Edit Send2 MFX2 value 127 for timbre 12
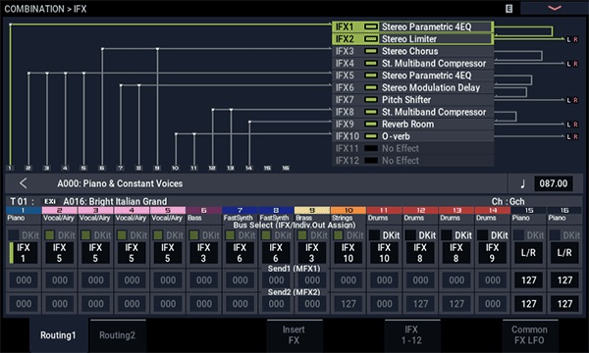589x353 pixels. (x=420, y=304)
